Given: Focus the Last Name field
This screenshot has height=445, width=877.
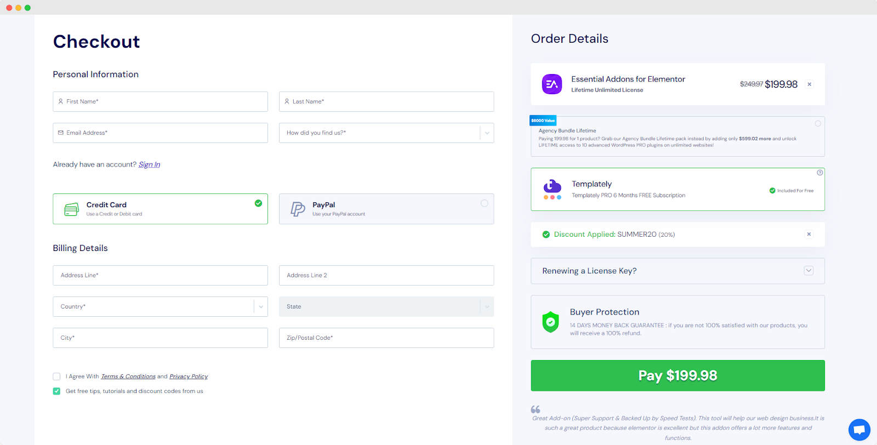Looking at the screenshot, I should click(386, 101).
